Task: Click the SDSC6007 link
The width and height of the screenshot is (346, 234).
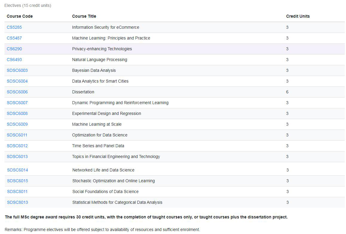Action: tap(17, 103)
